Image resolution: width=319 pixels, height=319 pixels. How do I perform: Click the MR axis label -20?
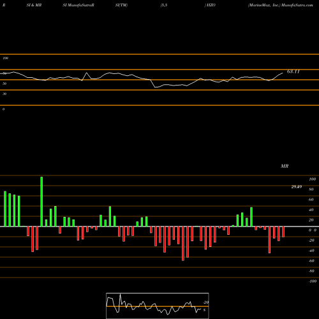pos(311,241)
